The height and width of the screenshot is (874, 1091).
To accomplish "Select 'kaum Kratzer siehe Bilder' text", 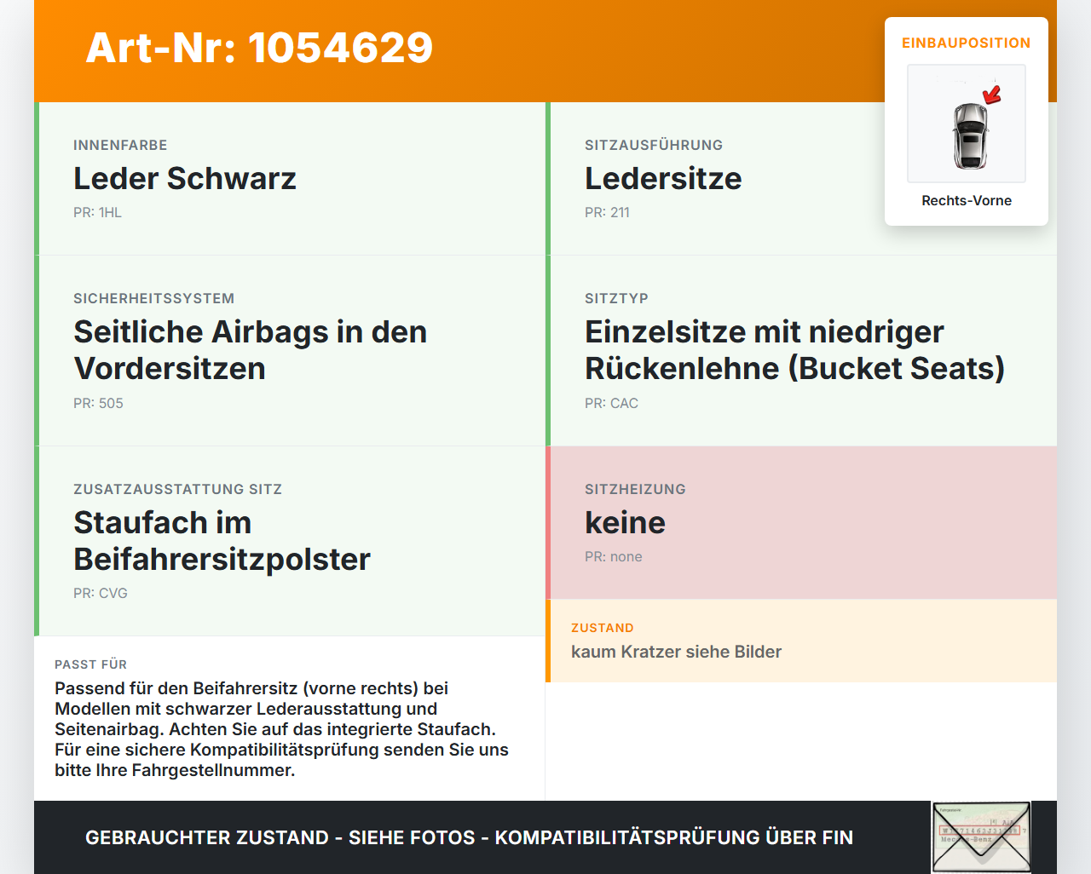I will [x=676, y=652].
